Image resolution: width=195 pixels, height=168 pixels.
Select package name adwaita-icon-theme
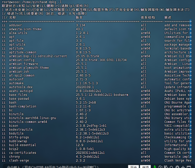coord(25,29)
